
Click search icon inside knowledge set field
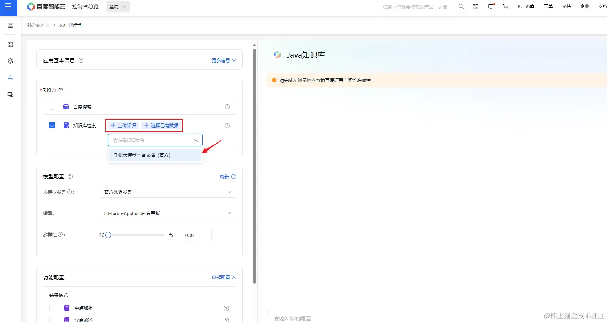pyautogui.click(x=196, y=140)
